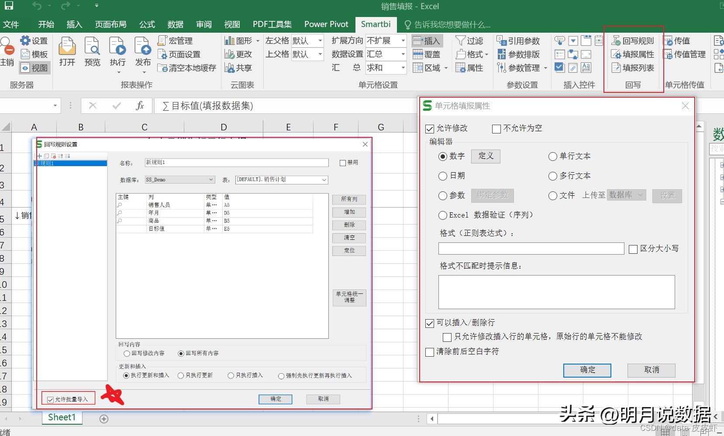
Task: Add a new sheet with plus icon
Action: tap(104, 419)
